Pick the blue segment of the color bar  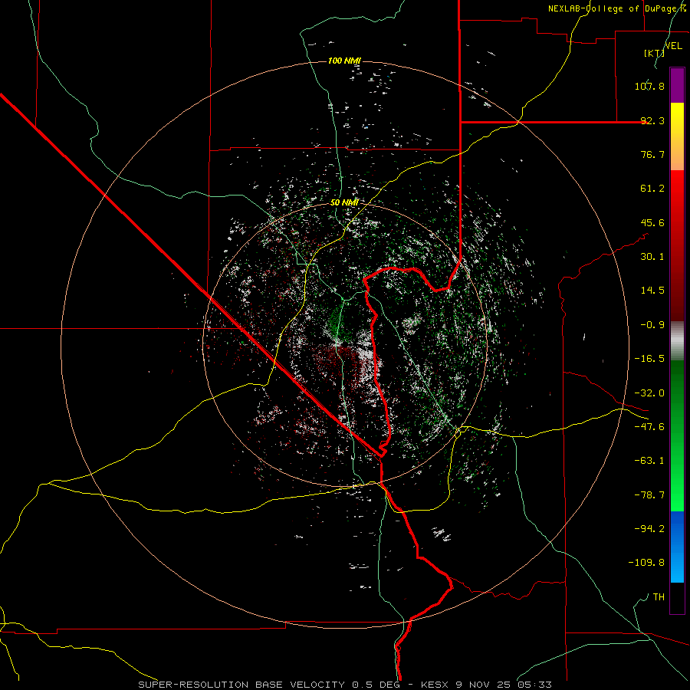point(677,547)
